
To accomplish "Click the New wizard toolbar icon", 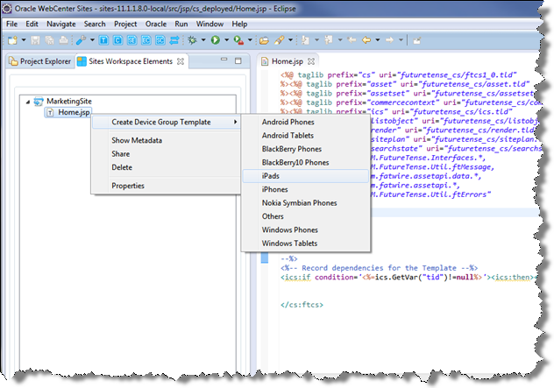I will coord(12,40).
